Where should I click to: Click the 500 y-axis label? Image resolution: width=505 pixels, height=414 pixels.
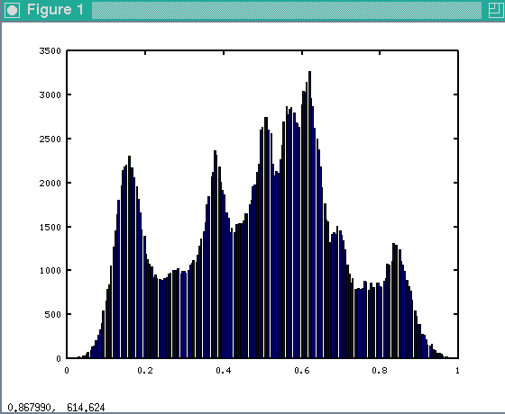[x=53, y=315]
